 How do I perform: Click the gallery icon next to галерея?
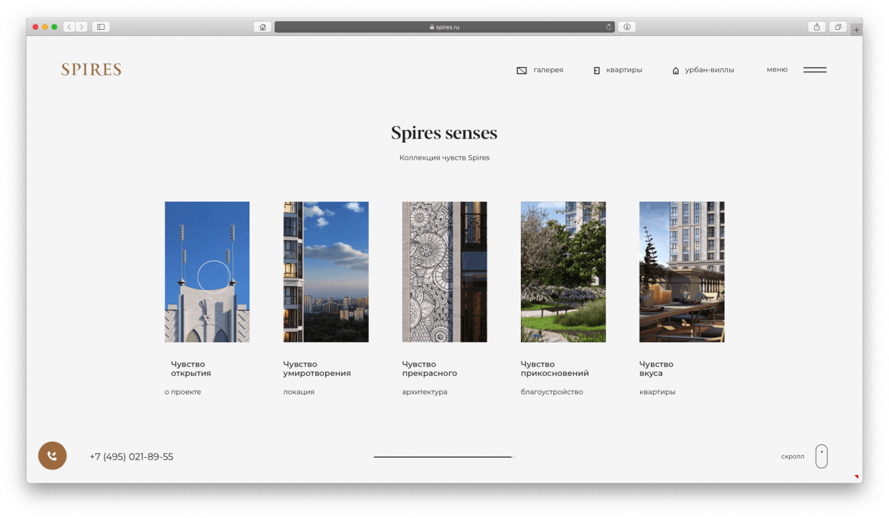click(x=521, y=70)
